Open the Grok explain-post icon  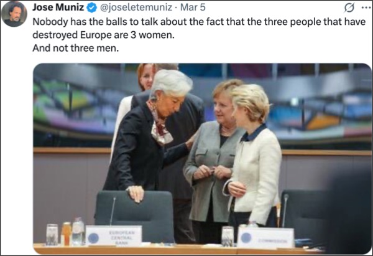(x=349, y=7)
